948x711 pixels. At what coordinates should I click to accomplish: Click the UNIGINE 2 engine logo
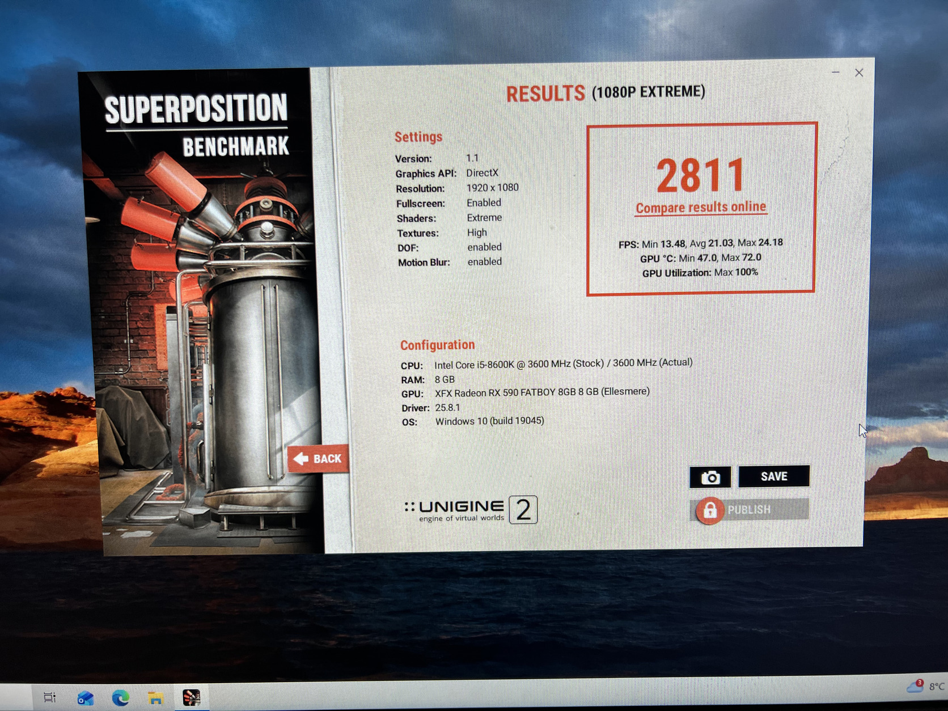(471, 510)
